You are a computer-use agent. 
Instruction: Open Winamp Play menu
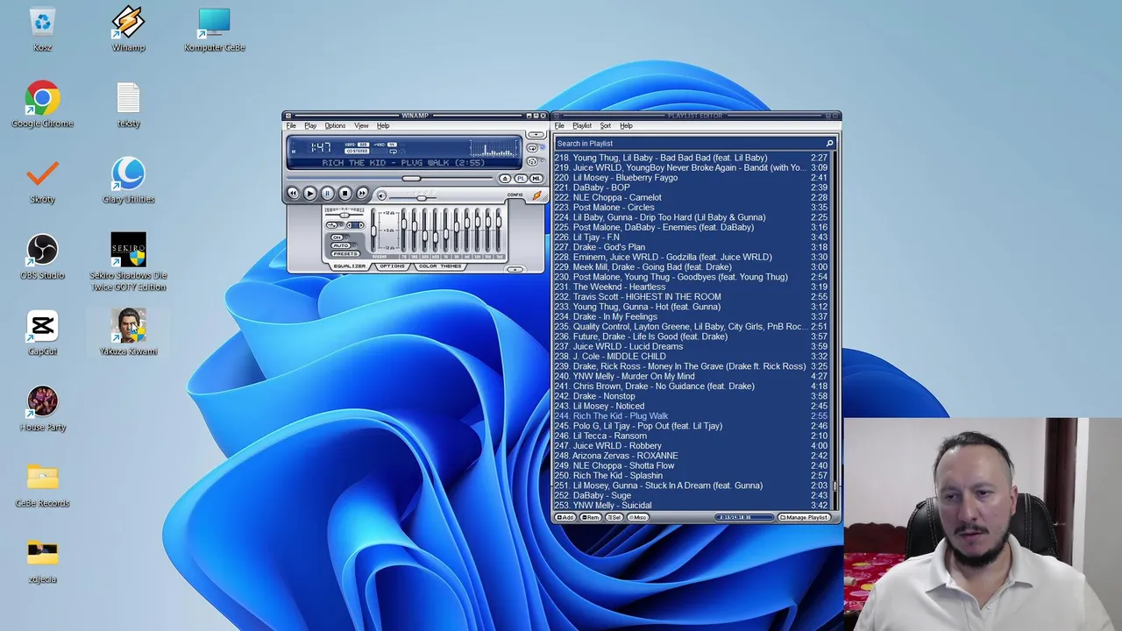(310, 125)
